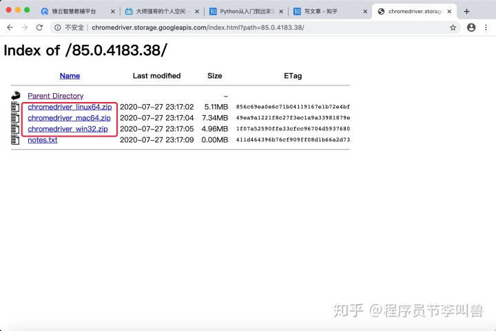Click the yellow macOS minimize button
This screenshot has height=331, width=496.
click(x=18, y=10)
